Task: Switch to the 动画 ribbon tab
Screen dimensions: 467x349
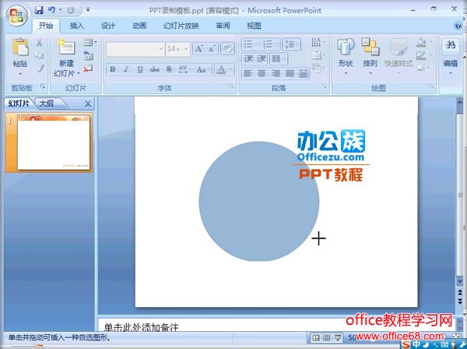Action: (x=139, y=26)
